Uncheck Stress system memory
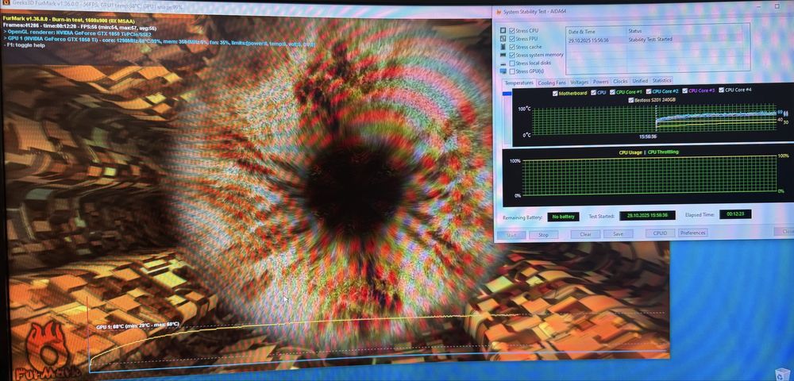 [512, 55]
